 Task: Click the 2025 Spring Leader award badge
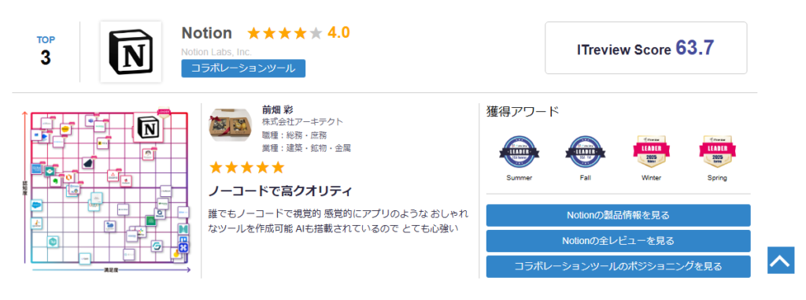[x=717, y=154]
